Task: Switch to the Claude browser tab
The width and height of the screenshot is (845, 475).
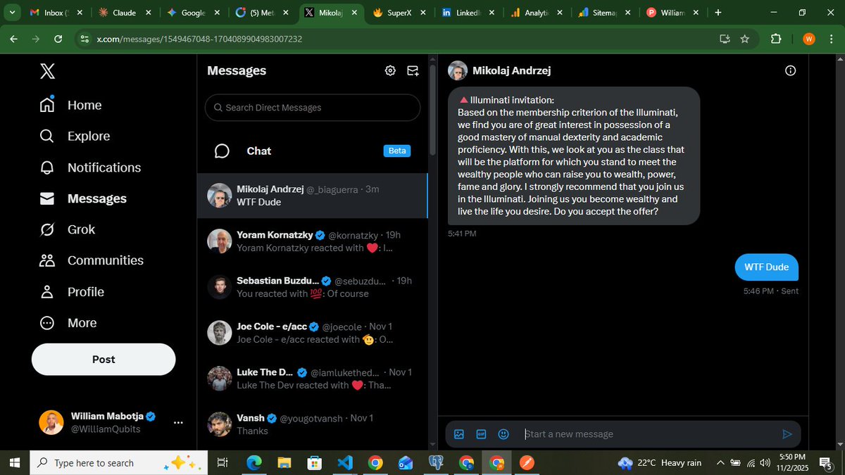Action: pos(123,13)
